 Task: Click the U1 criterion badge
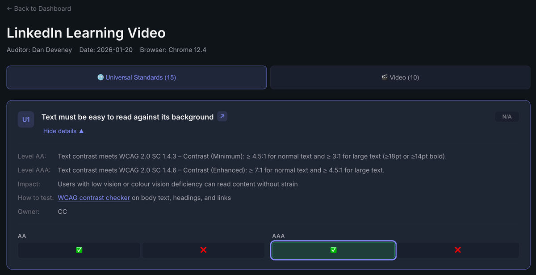pos(26,119)
